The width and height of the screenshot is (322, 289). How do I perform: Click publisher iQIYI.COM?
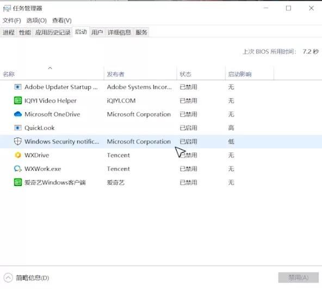pos(121,101)
